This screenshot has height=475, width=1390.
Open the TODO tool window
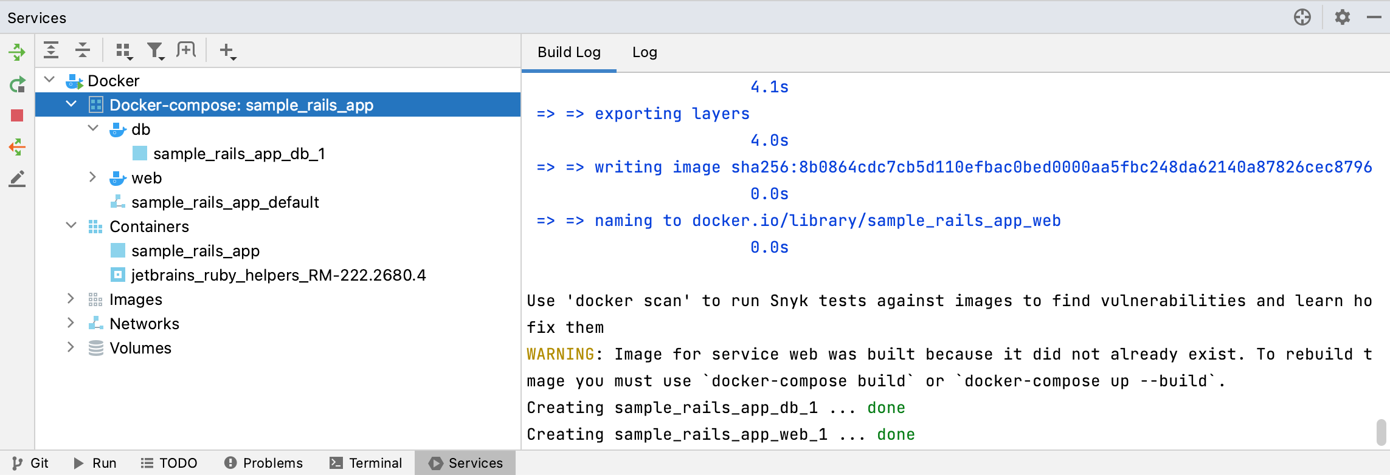point(169,463)
